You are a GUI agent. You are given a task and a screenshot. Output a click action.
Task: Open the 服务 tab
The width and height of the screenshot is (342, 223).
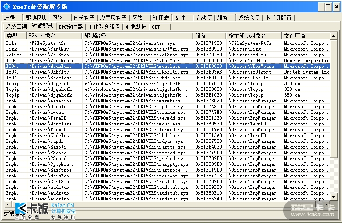pos(222,17)
